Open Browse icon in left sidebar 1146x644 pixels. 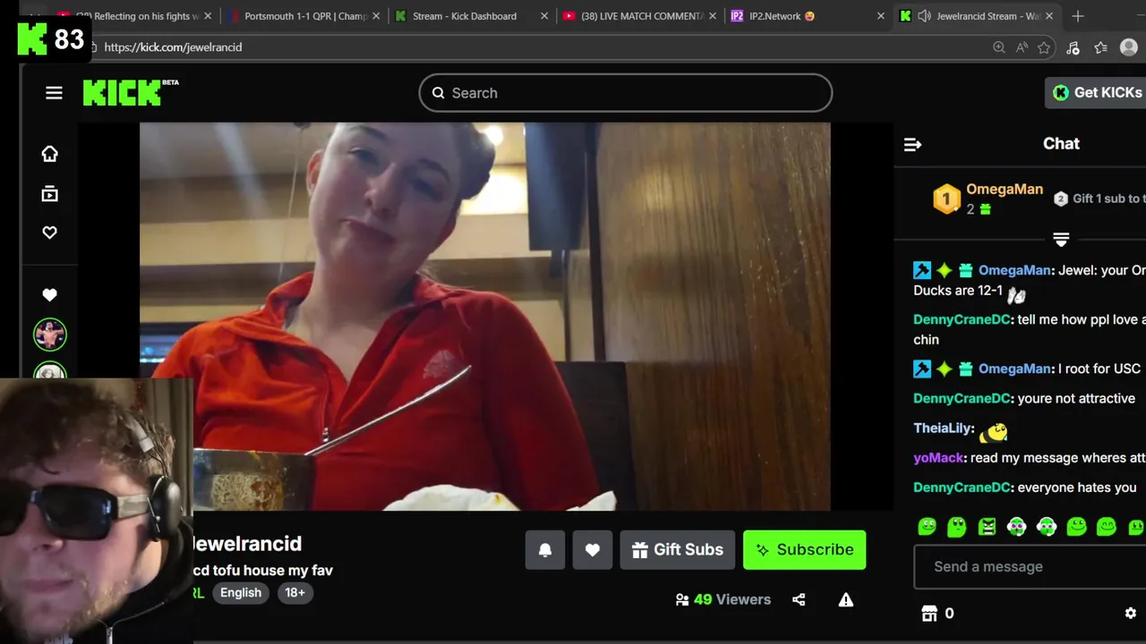[50, 193]
